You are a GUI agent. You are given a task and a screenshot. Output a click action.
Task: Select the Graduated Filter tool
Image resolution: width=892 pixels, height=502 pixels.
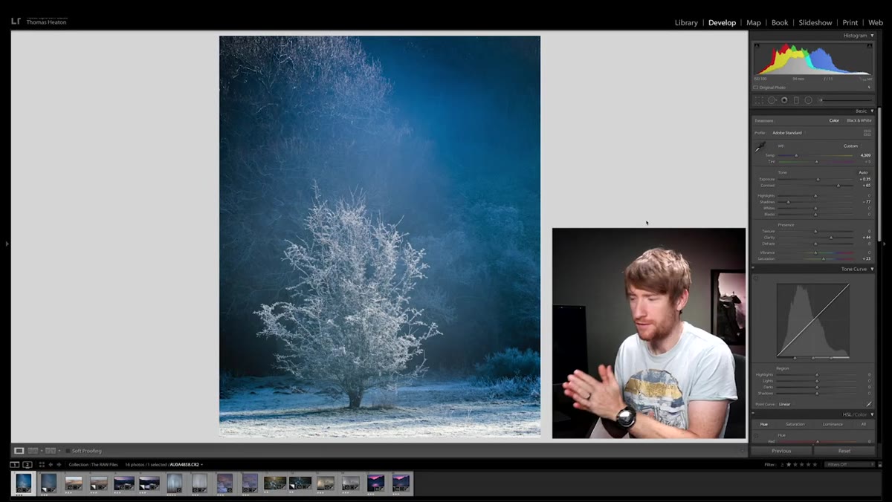[x=796, y=100]
